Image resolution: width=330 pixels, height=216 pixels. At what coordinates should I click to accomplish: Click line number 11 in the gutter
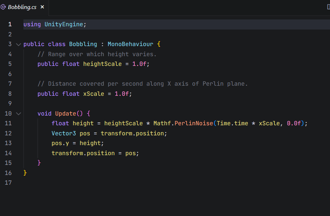click(8, 123)
